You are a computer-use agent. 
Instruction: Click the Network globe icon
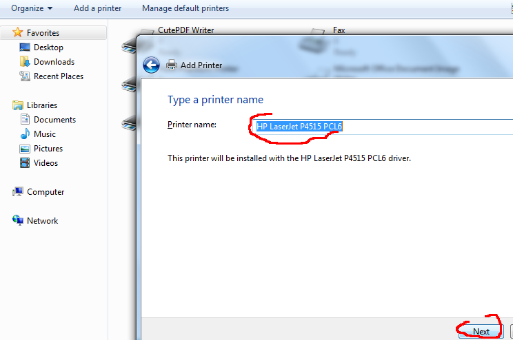(x=18, y=220)
